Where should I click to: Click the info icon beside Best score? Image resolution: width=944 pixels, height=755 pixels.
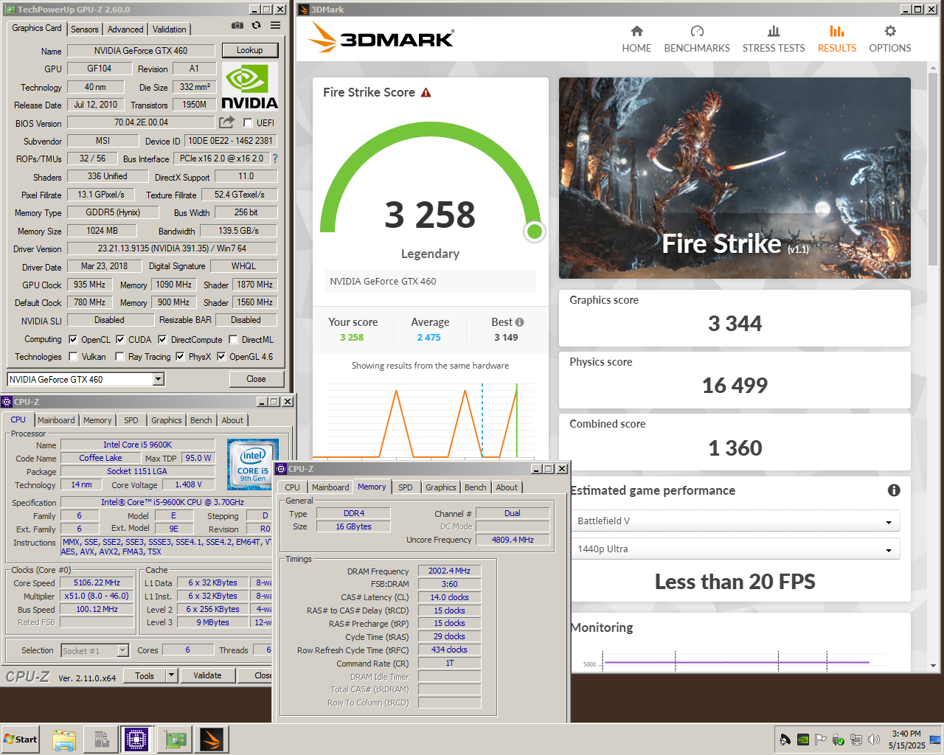[520, 322]
